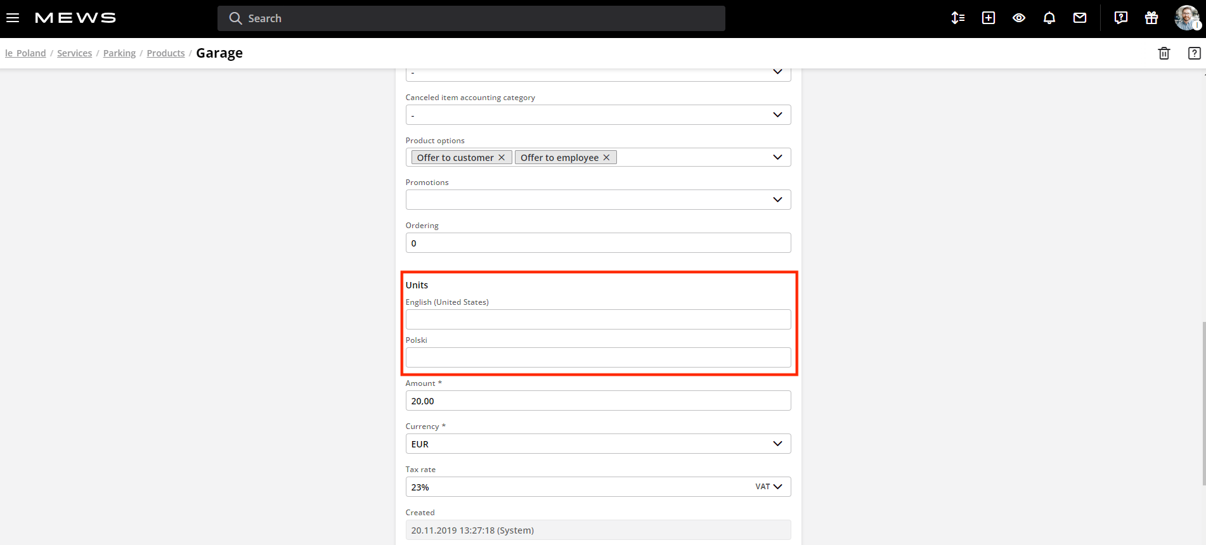The width and height of the screenshot is (1206, 545).
Task: Click the gift box icon
Action: [x=1151, y=18]
